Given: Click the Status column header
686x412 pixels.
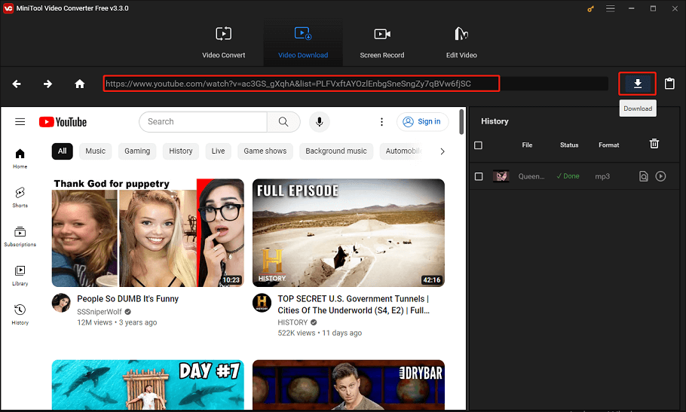Looking at the screenshot, I should 568,145.
